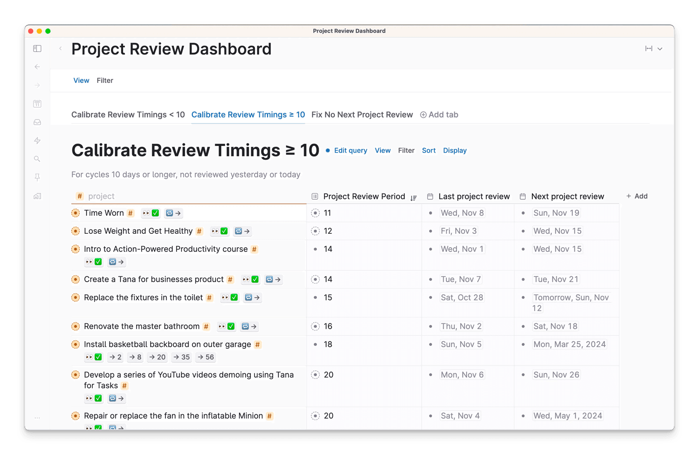Click eyes-check button for Renovate the master bathroom
This screenshot has height=455, width=699.
click(226, 326)
